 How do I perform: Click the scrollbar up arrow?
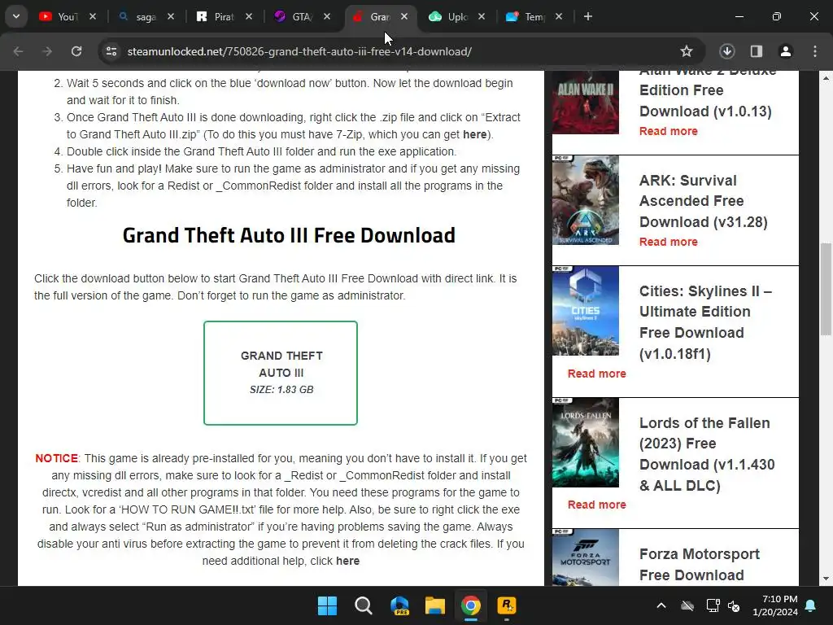[x=825, y=77]
